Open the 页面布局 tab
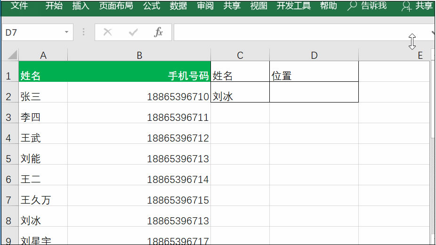The image size is (436, 245). point(116,6)
